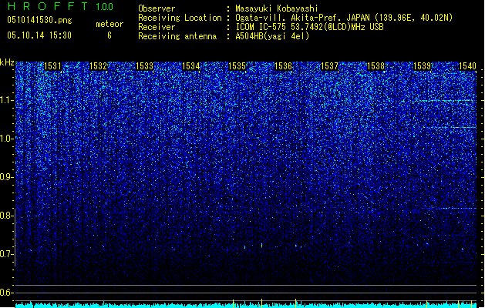Select the filename 0510141530.png
This screenshot has width=485, height=308.
tap(39, 20)
